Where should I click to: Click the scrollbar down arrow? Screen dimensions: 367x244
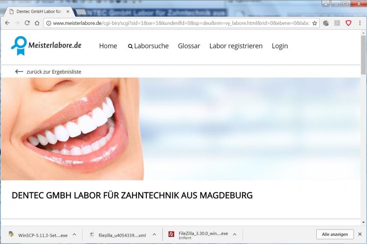pyautogui.click(x=363, y=222)
